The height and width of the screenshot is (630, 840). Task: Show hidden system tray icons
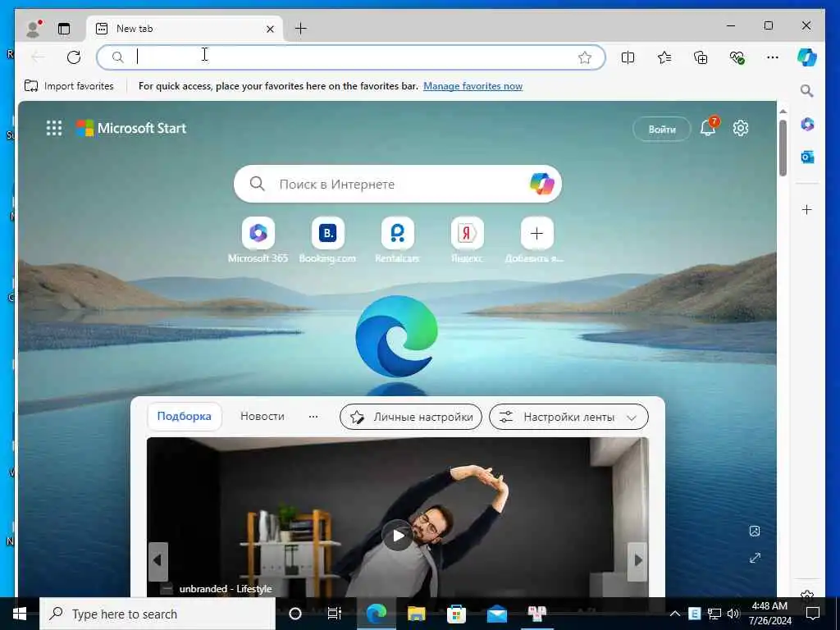675,614
